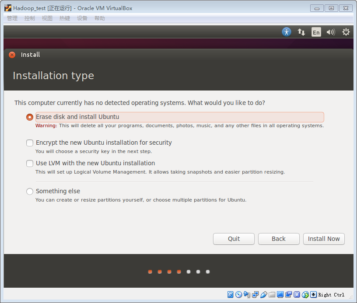
Task: Click the Install Now button
Action: coord(324,239)
